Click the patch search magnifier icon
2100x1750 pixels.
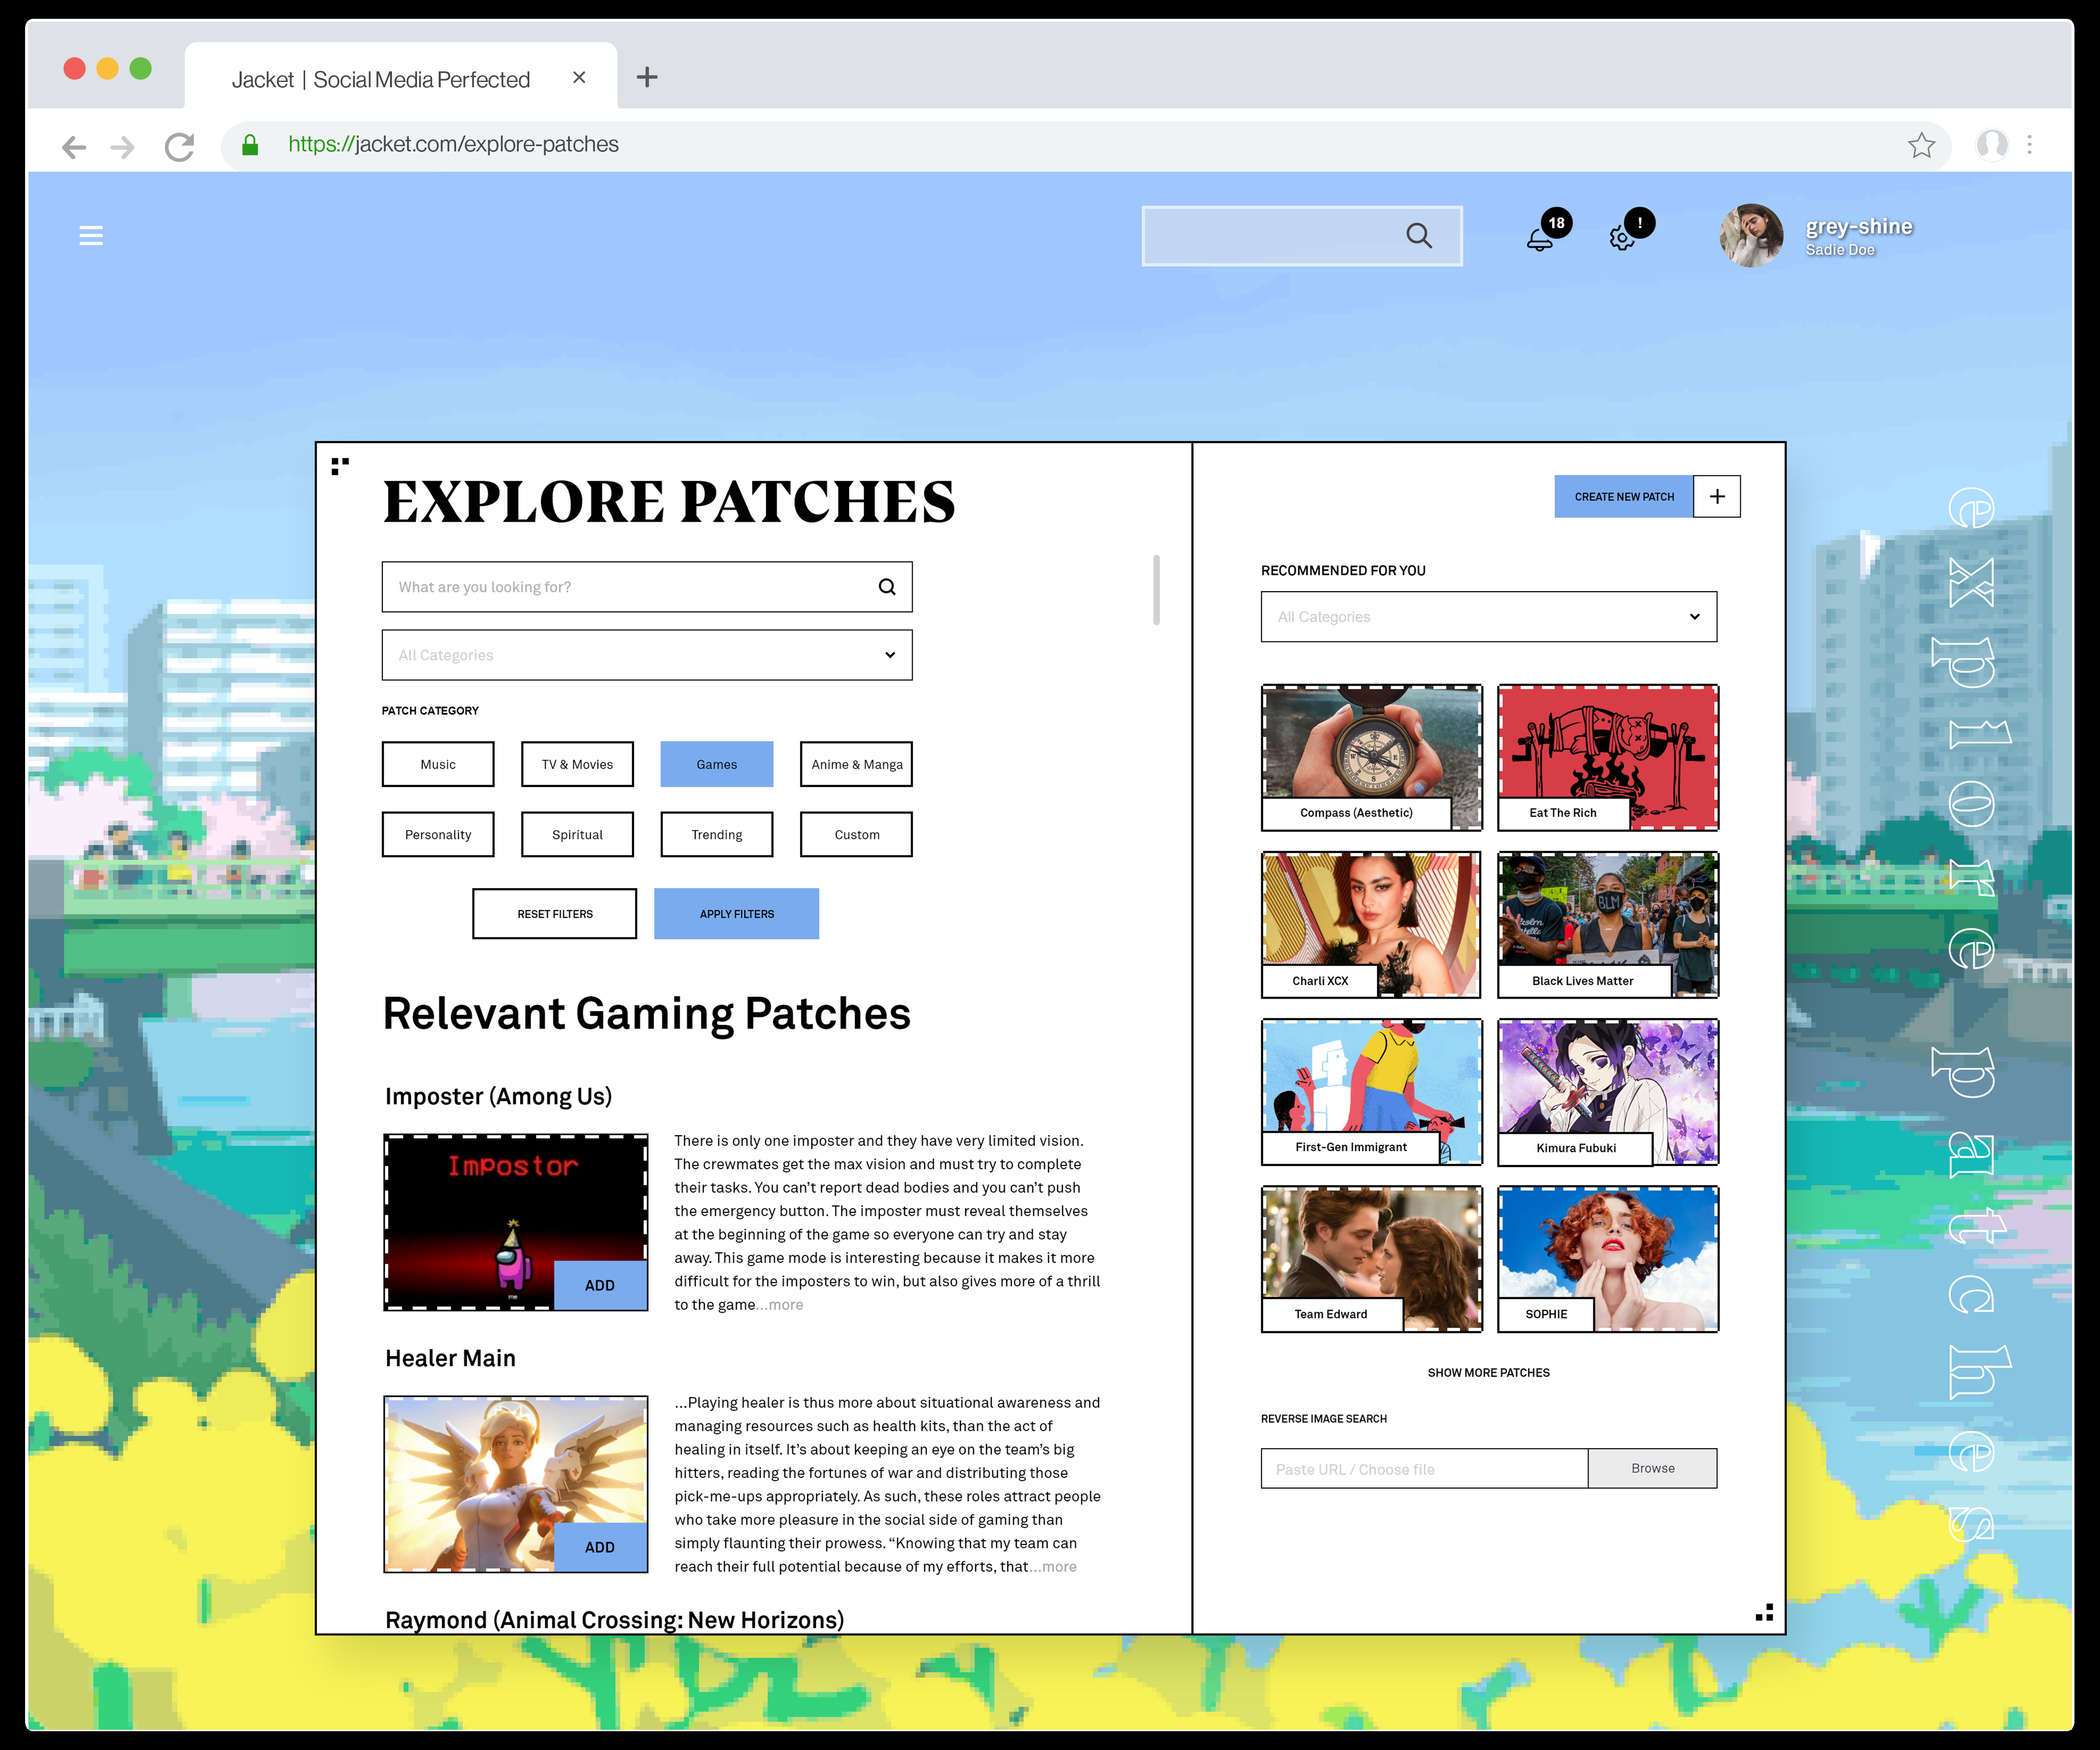point(887,587)
